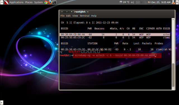The width and height of the screenshot is (179, 105).
Task: Open the Places menu
Action: (29, 2)
